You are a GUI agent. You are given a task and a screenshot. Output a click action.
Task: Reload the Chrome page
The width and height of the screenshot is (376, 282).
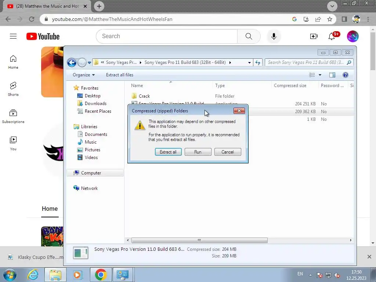[32, 19]
